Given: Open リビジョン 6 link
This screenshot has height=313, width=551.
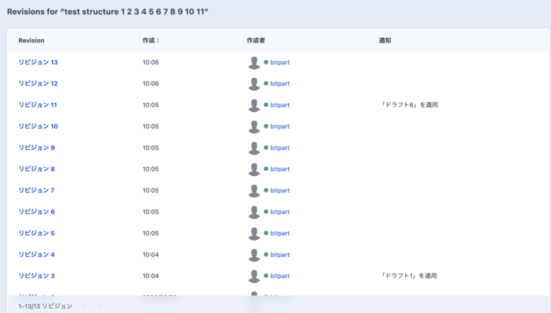Looking at the screenshot, I should (37, 212).
